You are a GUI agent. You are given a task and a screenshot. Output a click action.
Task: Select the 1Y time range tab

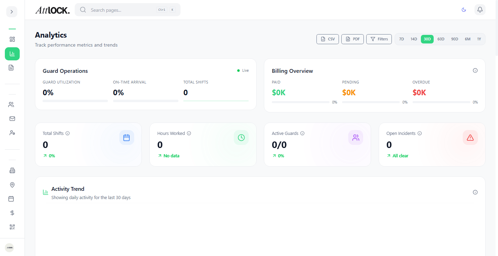click(x=479, y=39)
